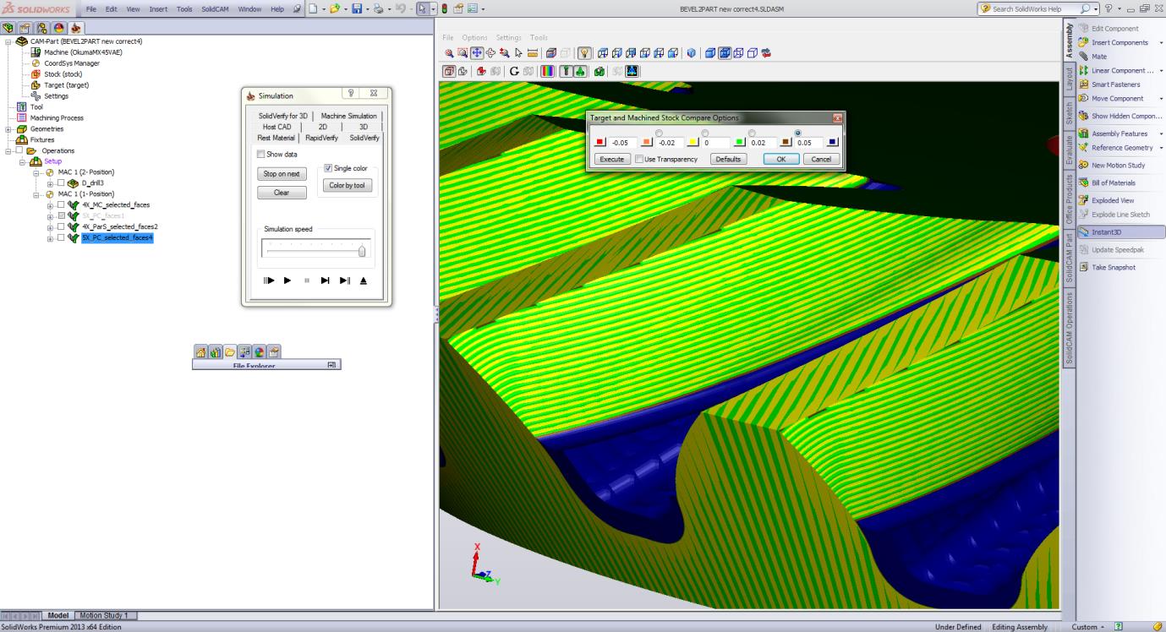1166x632 pixels.
Task: Click the yellow color swatch beside 0
Action: (x=692, y=143)
